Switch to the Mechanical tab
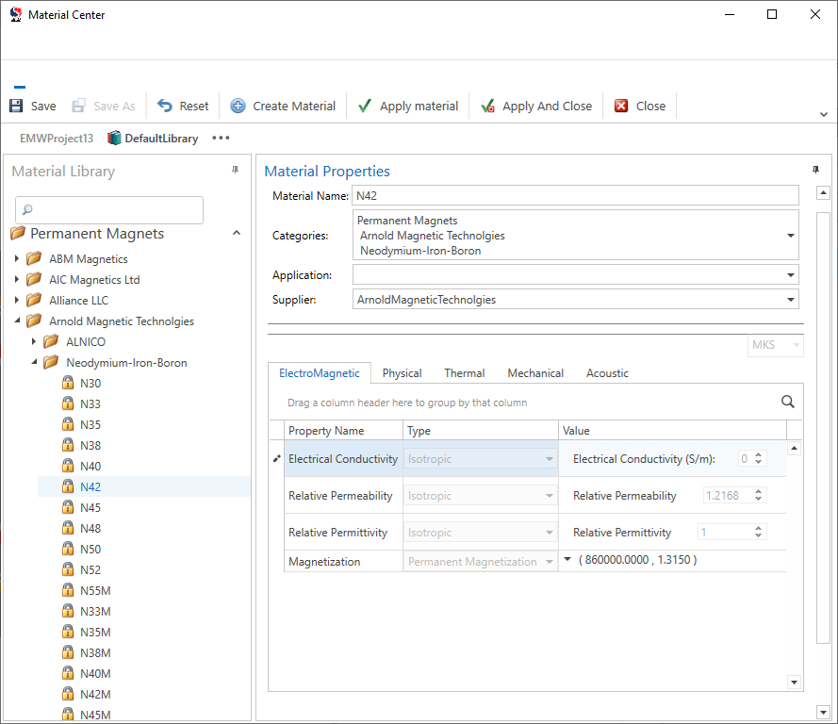 pyautogui.click(x=535, y=373)
